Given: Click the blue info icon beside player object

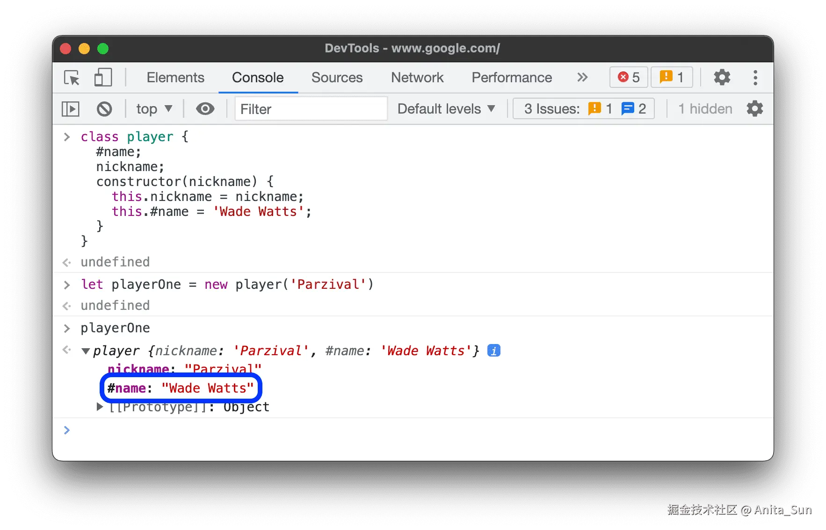Looking at the screenshot, I should pos(493,351).
